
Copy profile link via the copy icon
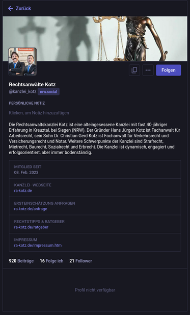(x=134, y=70)
